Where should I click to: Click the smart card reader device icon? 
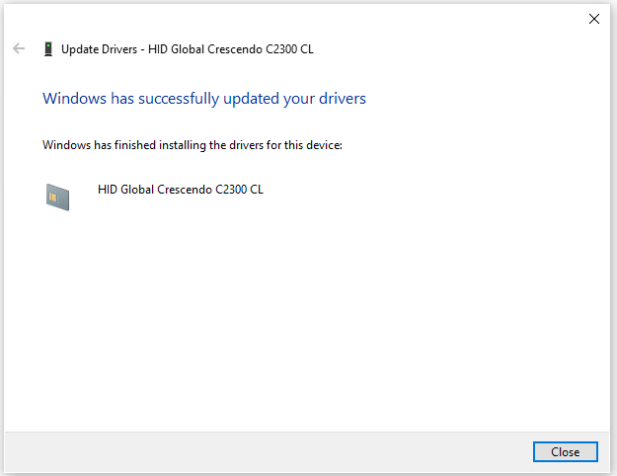point(57,197)
